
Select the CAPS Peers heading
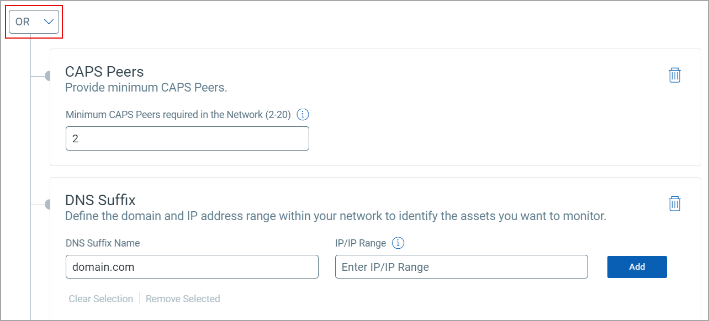104,72
